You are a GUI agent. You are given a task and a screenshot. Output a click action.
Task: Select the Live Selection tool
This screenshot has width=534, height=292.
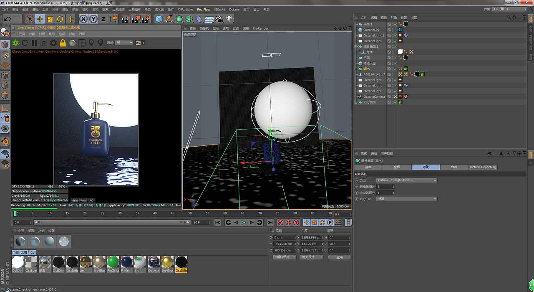coord(30,19)
